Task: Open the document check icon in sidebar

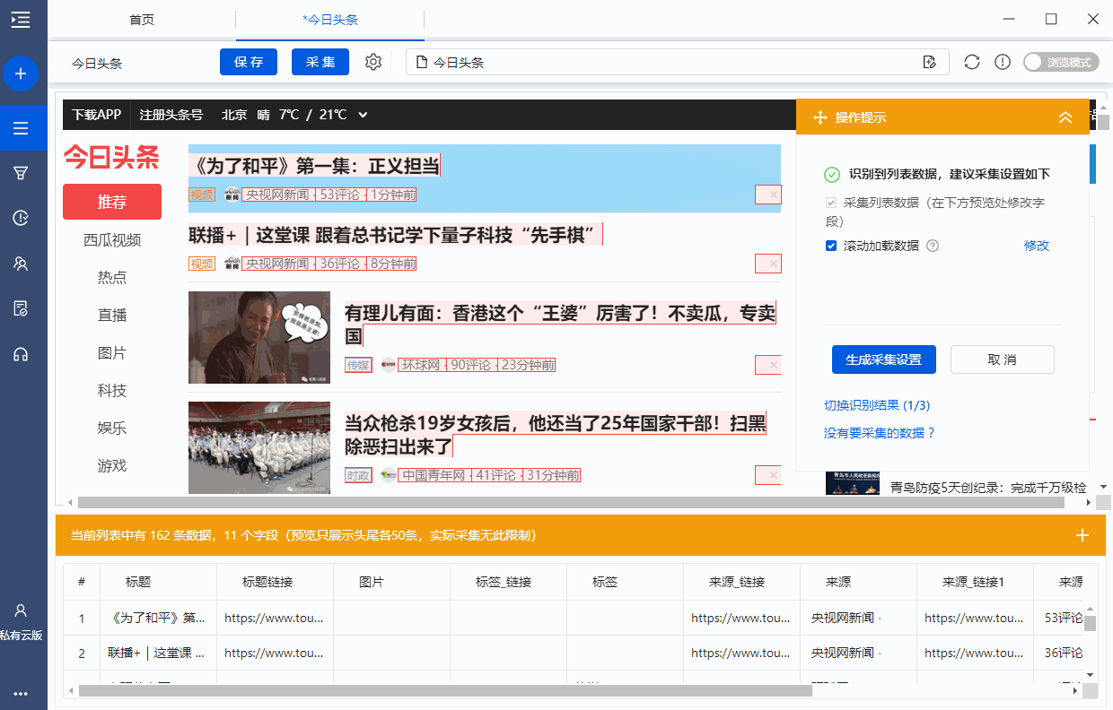Action: [x=21, y=308]
